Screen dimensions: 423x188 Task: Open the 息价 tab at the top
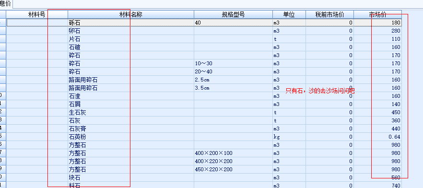pyautogui.click(x=6, y=4)
